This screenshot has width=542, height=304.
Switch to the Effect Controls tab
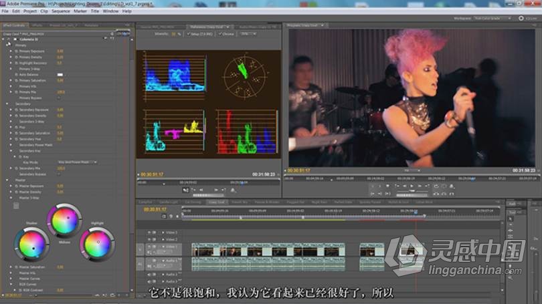(14, 25)
